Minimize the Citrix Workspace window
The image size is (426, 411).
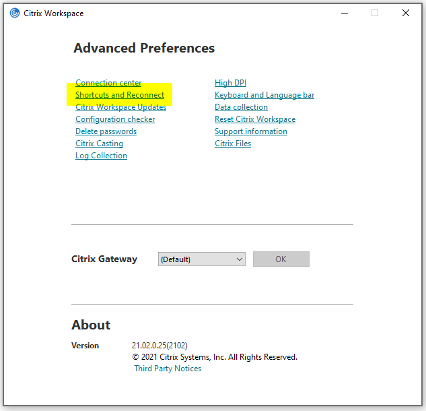click(345, 13)
